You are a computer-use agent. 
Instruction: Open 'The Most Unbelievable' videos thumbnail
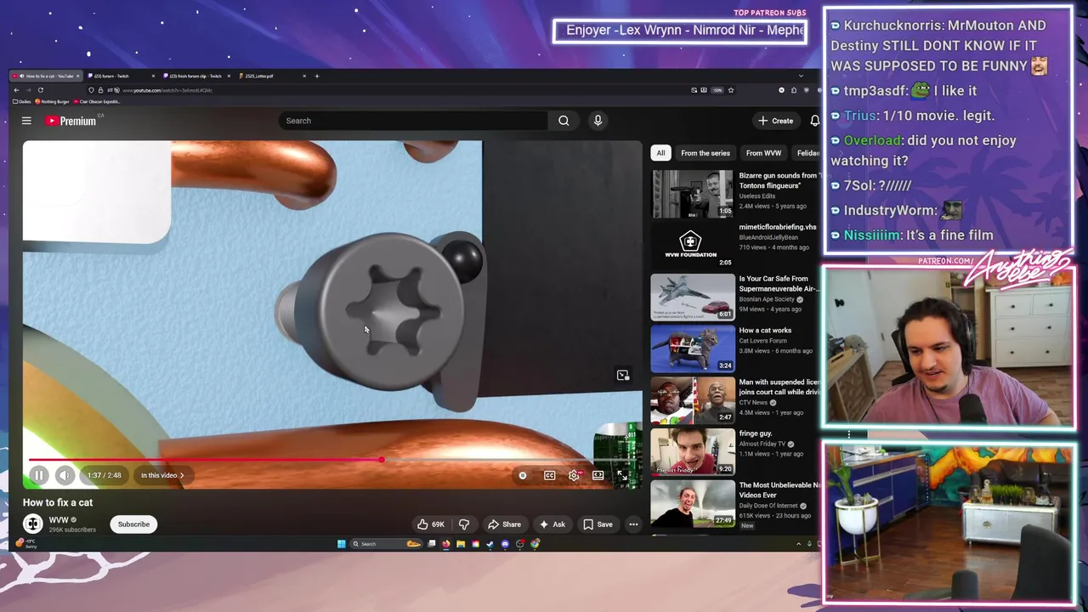click(x=692, y=503)
